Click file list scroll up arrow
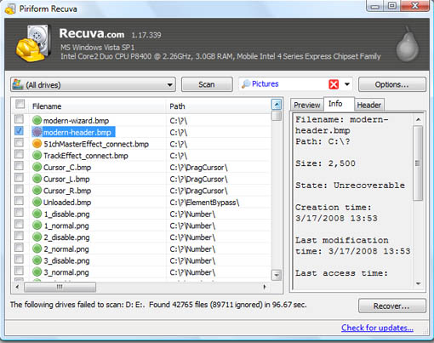The image size is (434, 343). point(277,105)
